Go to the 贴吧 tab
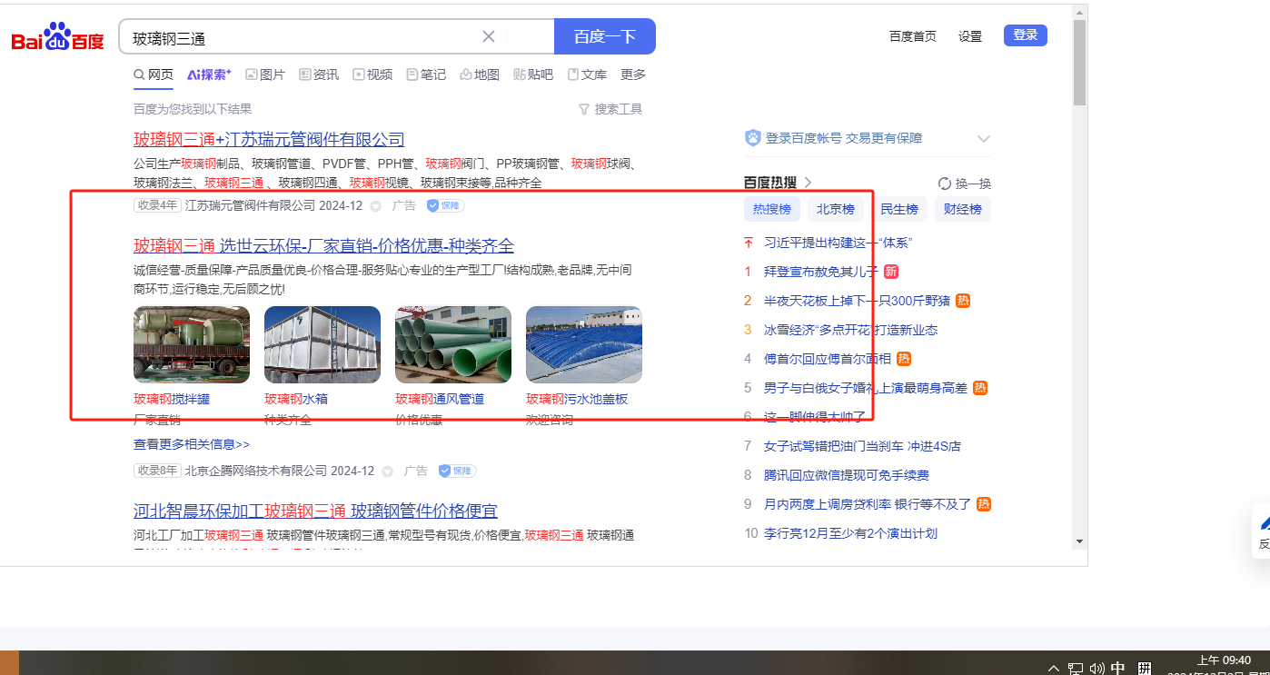 coord(533,74)
